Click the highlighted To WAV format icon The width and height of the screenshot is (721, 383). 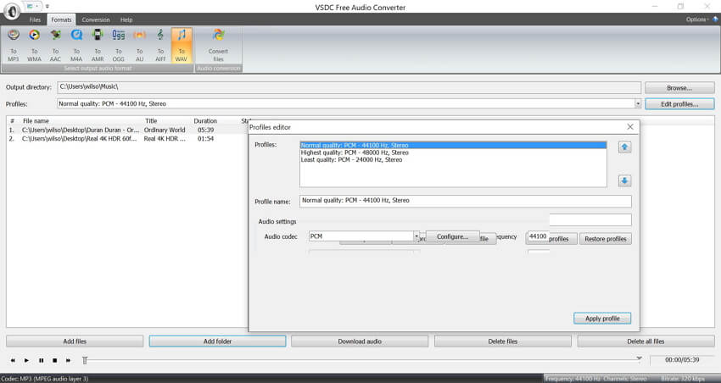(182, 45)
